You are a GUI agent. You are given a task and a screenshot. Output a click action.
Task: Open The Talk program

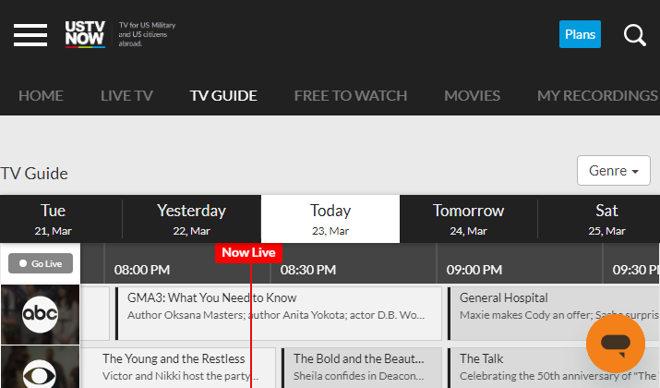(554, 368)
